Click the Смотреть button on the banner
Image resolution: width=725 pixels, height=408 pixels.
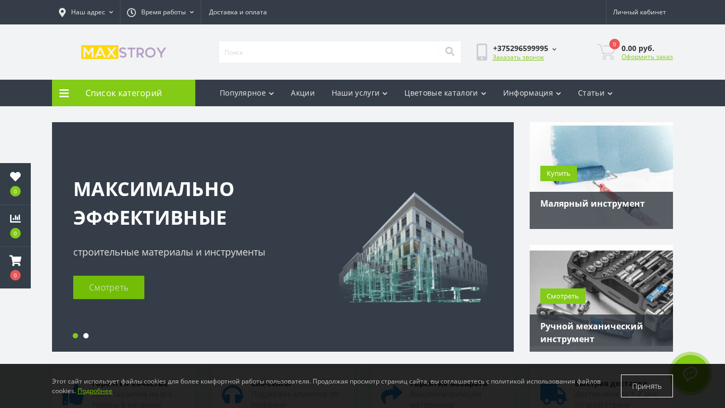(x=109, y=287)
